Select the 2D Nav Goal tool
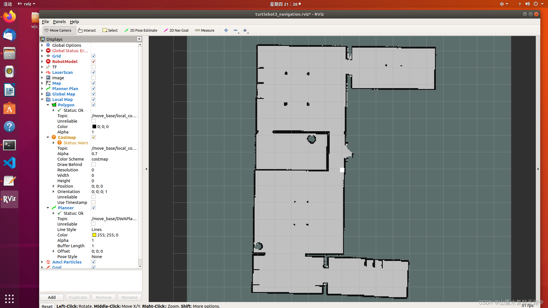The height and width of the screenshot is (308, 548). pyautogui.click(x=176, y=30)
